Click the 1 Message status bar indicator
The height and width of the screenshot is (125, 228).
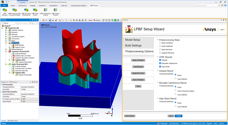click(162, 123)
